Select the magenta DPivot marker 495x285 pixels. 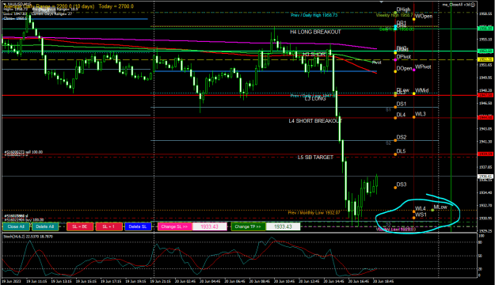coord(395,59)
